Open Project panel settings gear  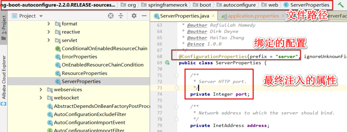134,16
